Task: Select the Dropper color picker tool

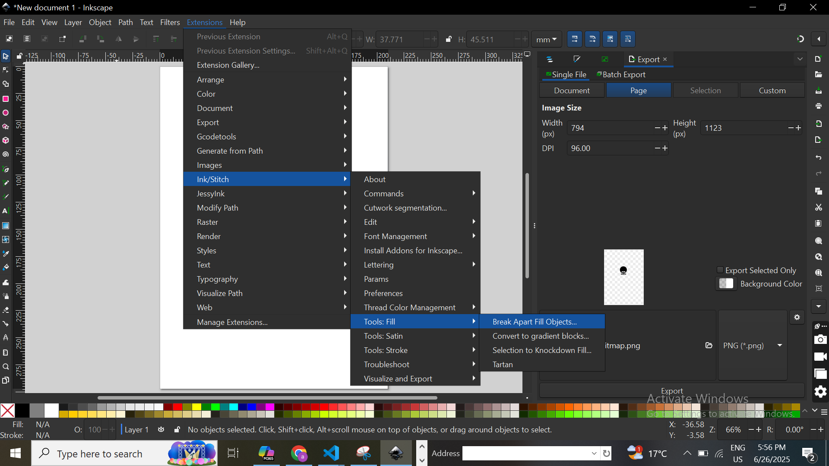Action: tap(6, 254)
